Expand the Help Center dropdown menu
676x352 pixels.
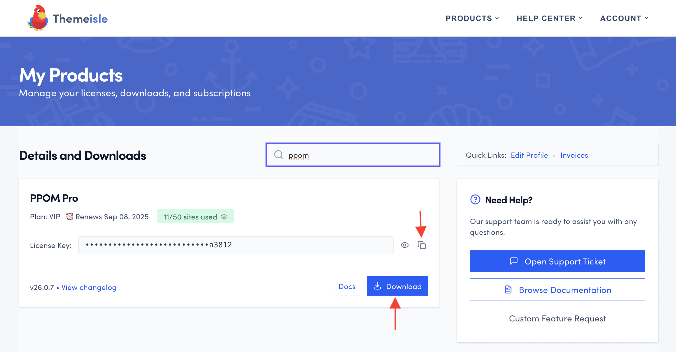(549, 18)
